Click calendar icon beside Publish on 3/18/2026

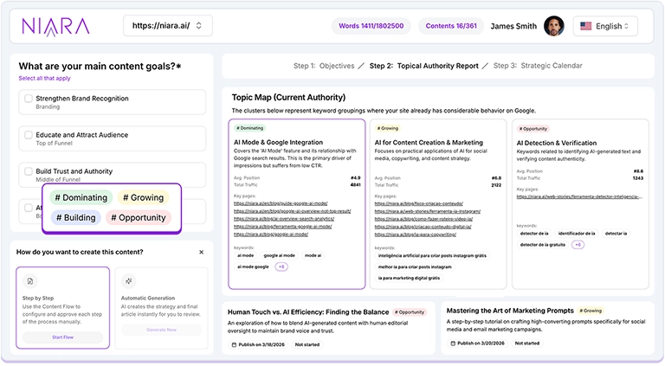coord(234,344)
